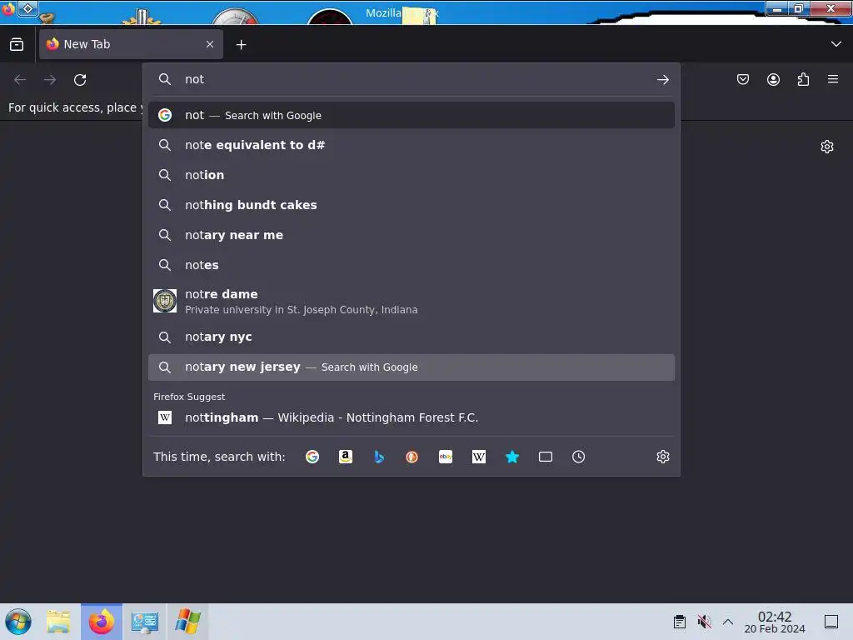Reload the current page
This screenshot has width=853, height=640.
pos(80,80)
